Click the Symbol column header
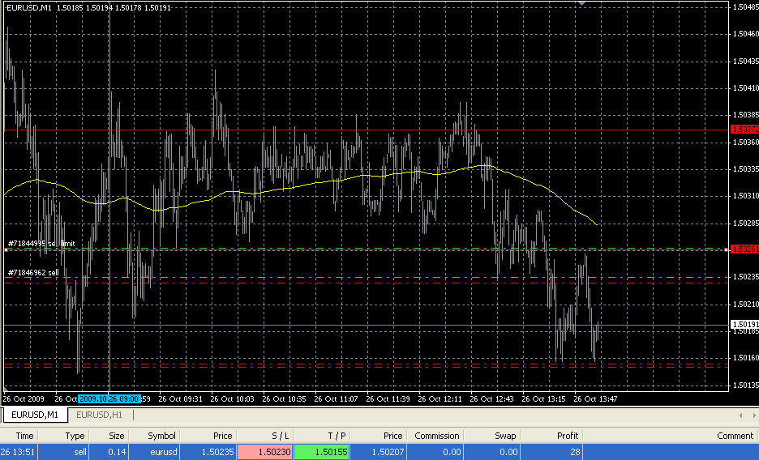The image size is (759, 460). 161,436
